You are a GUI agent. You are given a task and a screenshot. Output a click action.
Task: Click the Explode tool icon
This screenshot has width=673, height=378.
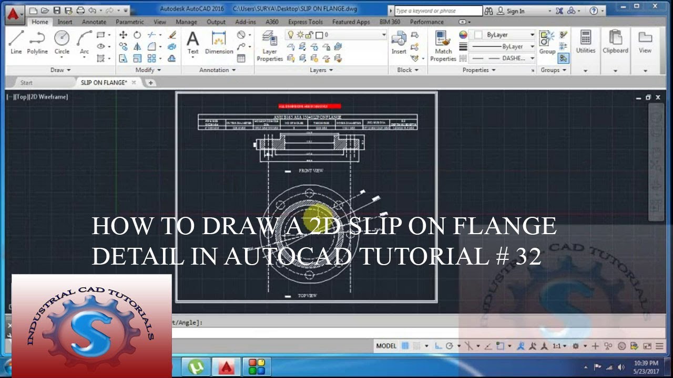point(172,47)
